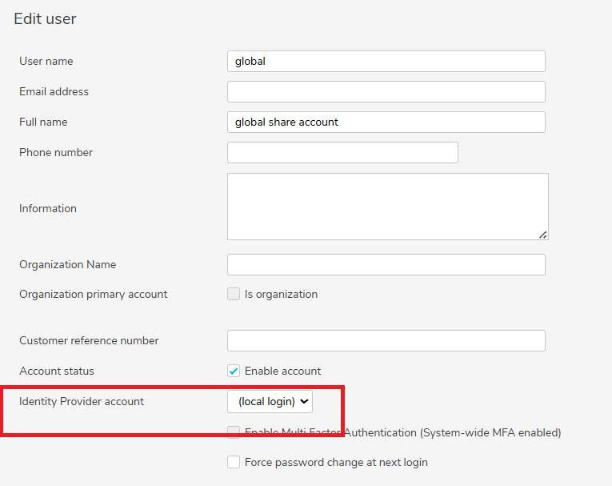Uncheck the Enable account checkbox
The width and height of the screenshot is (612, 486).
click(x=234, y=371)
